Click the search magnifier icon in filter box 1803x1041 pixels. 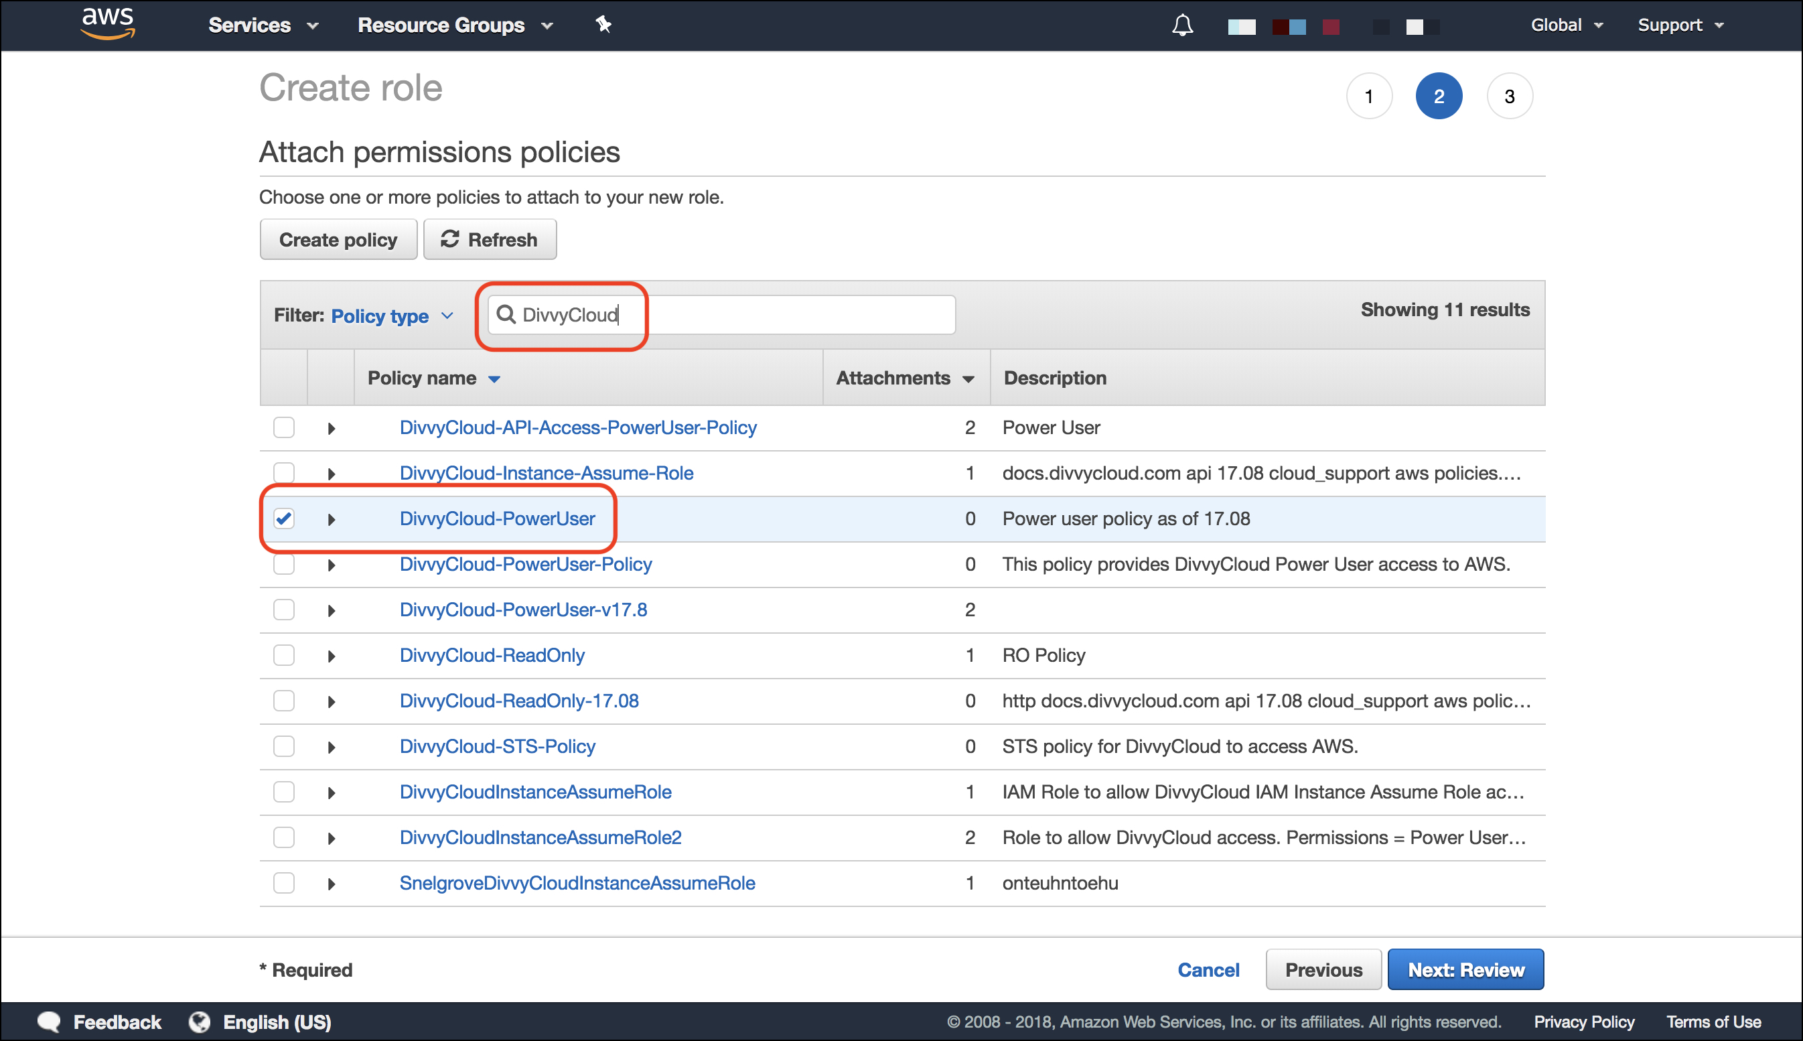[506, 315]
